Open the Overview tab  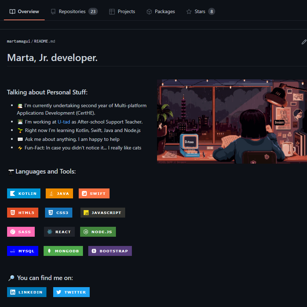[24, 12]
